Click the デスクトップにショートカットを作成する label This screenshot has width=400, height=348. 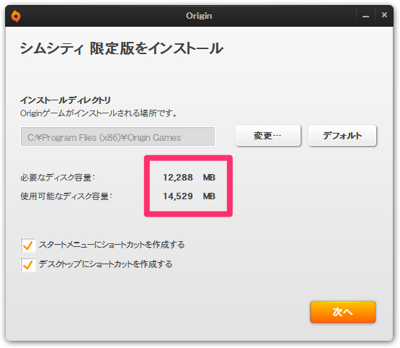click(105, 264)
